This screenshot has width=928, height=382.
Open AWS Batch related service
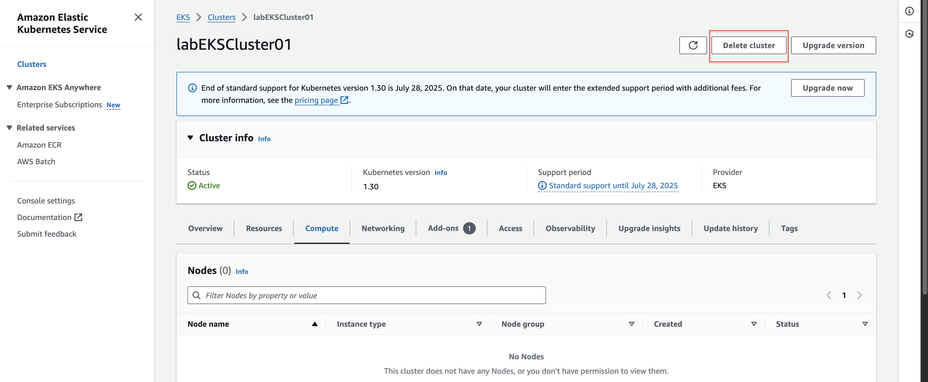pos(36,161)
